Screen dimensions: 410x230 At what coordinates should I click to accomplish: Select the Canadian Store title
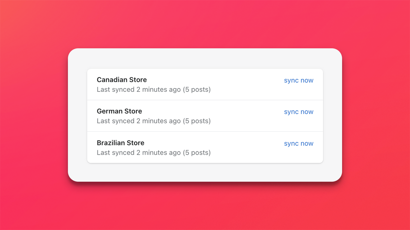point(122,80)
